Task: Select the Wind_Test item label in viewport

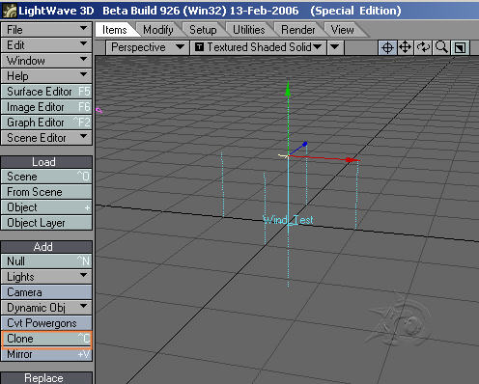Action: pyautogui.click(x=288, y=220)
